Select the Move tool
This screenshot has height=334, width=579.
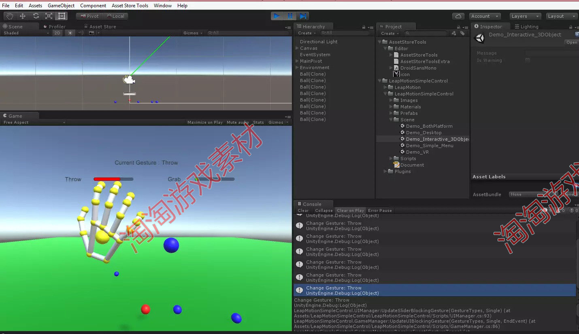(23, 16)
